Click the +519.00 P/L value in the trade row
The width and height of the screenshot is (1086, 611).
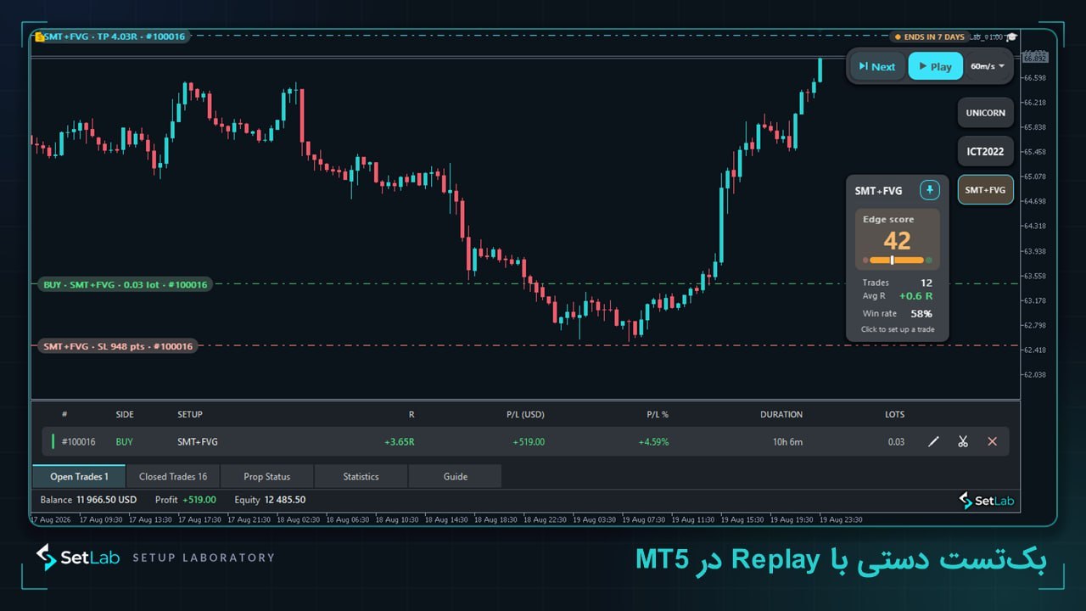(x=529, y=441)
